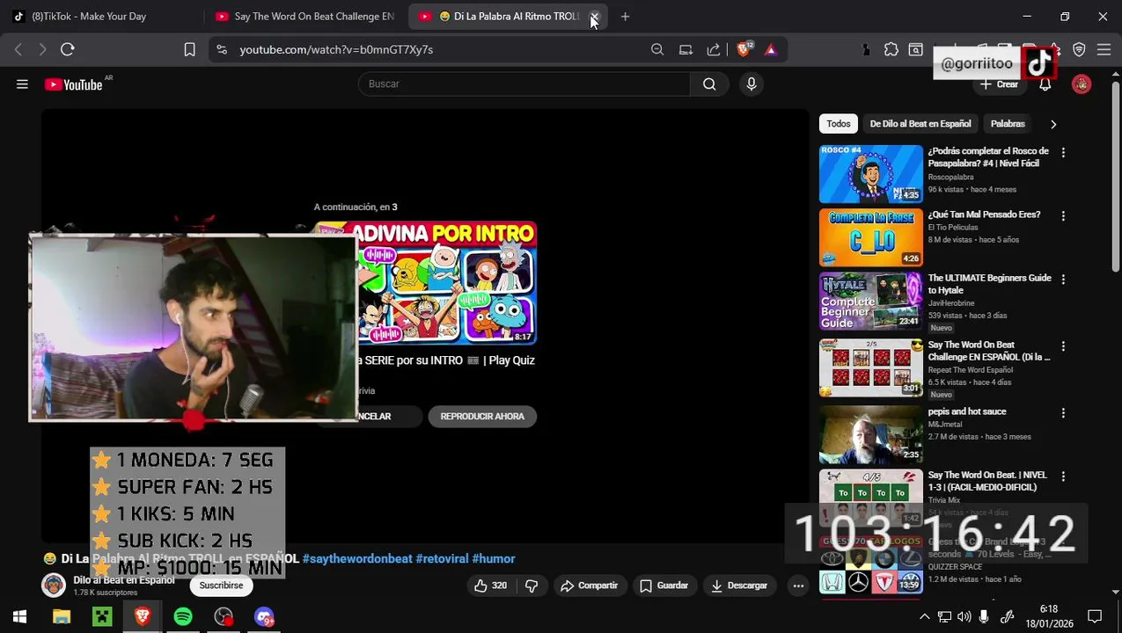This screenshot has width=1122, height=633.
Task: Click the YouTube search magnifier button
Action: click(709, 84)
